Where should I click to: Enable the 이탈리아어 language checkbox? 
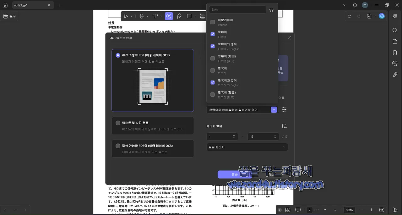[212, 22]
